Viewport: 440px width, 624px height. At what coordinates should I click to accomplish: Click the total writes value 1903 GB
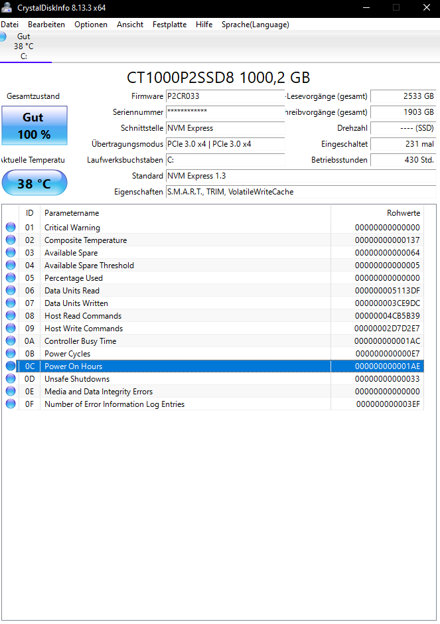click(403, 112)
